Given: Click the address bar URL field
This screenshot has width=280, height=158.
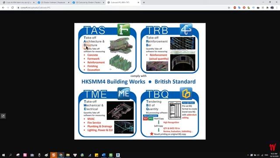Looking at the screenshot, I should 122,8.
